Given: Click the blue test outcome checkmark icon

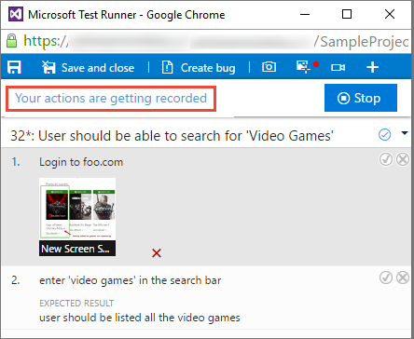Looking at the screenshot, I should (x=385, y=135).
